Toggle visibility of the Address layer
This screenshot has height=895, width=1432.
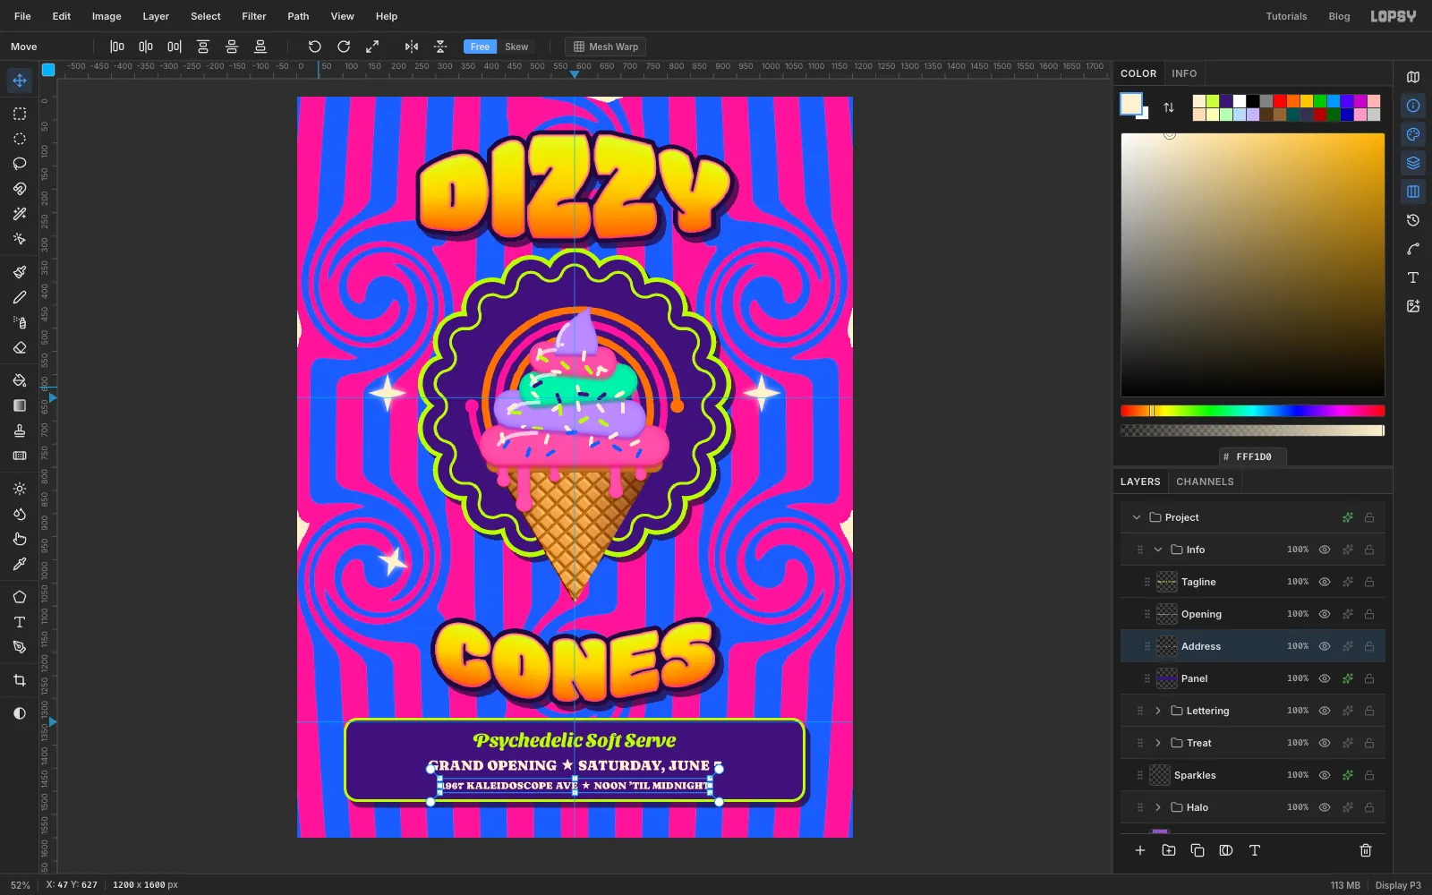1325,646
